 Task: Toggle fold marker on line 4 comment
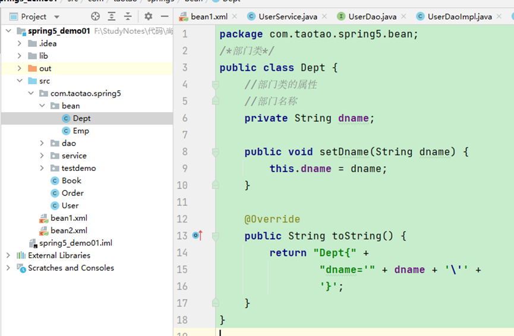pos(216,85)
